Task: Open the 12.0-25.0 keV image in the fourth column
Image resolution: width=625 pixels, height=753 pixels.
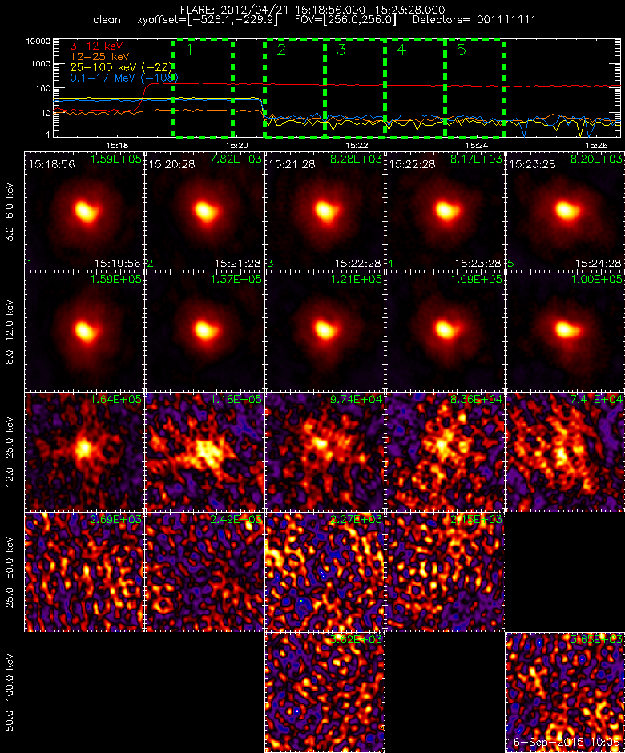Action: point(445,452)
